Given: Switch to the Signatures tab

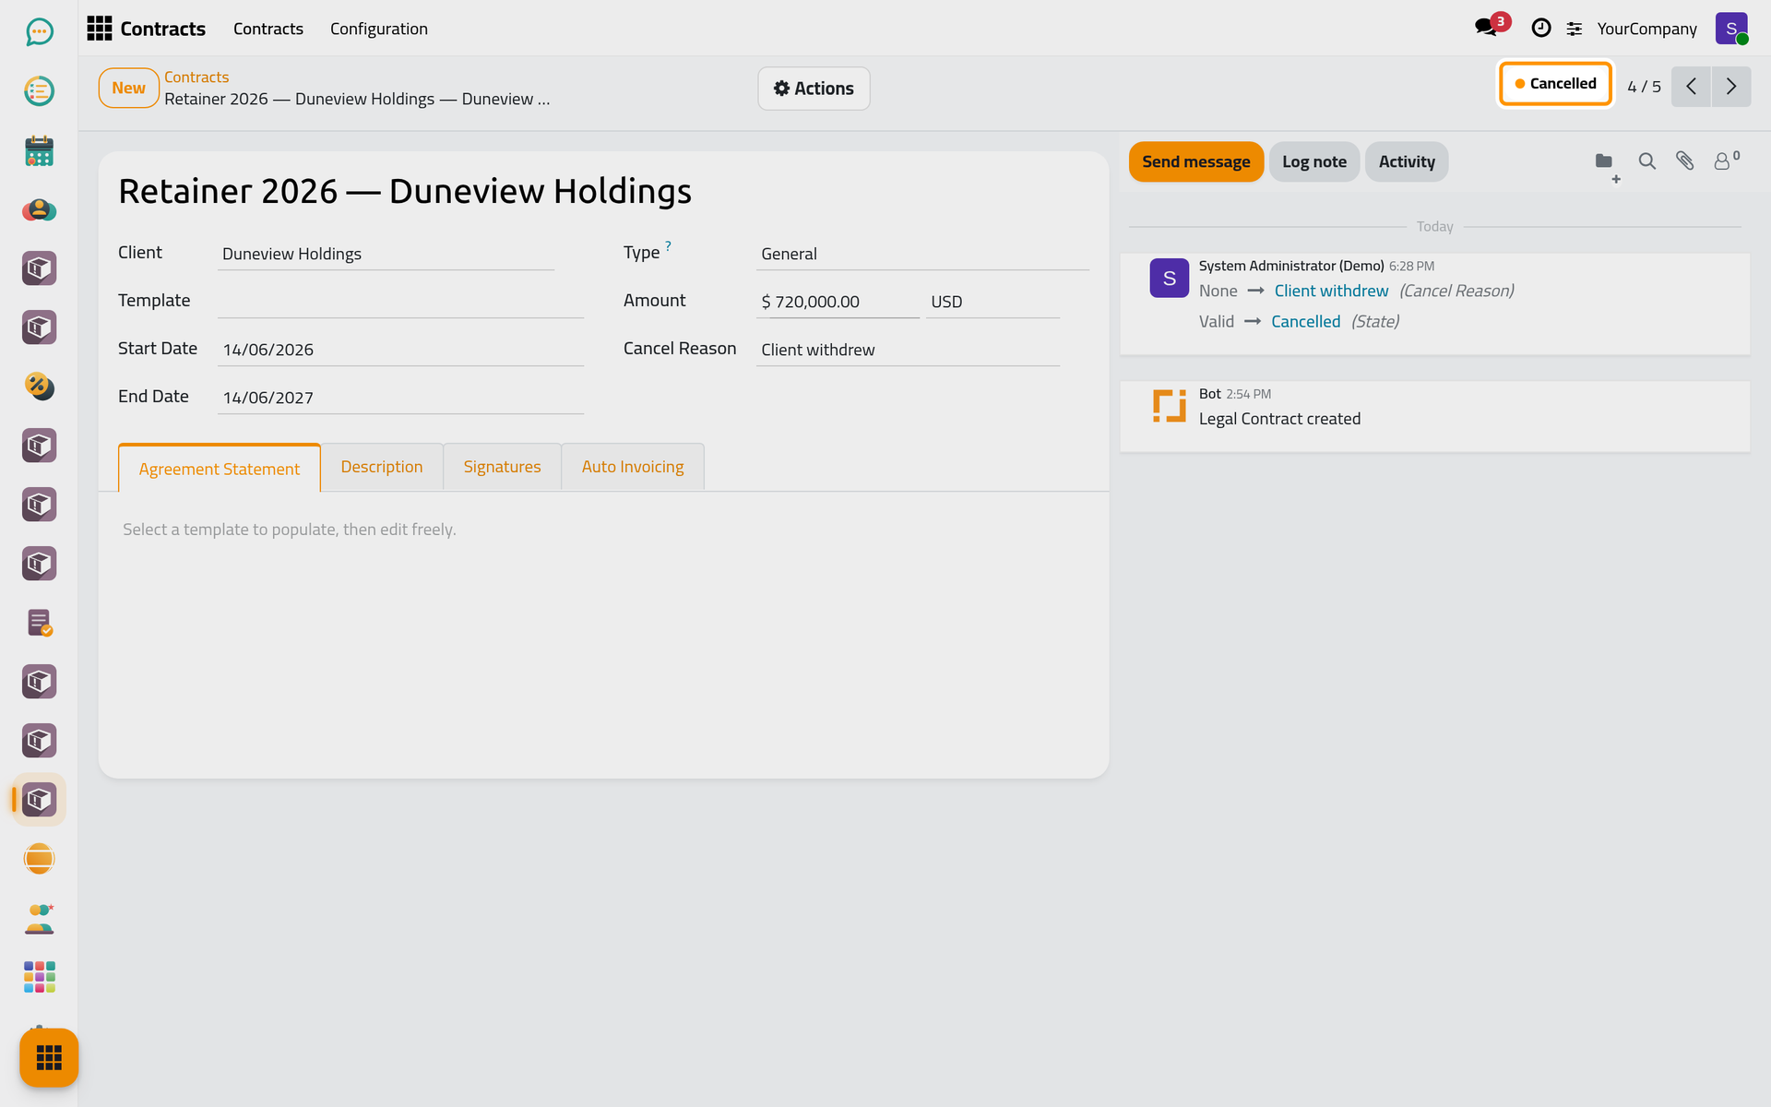Looking at the screenshot, I should 502,467.
